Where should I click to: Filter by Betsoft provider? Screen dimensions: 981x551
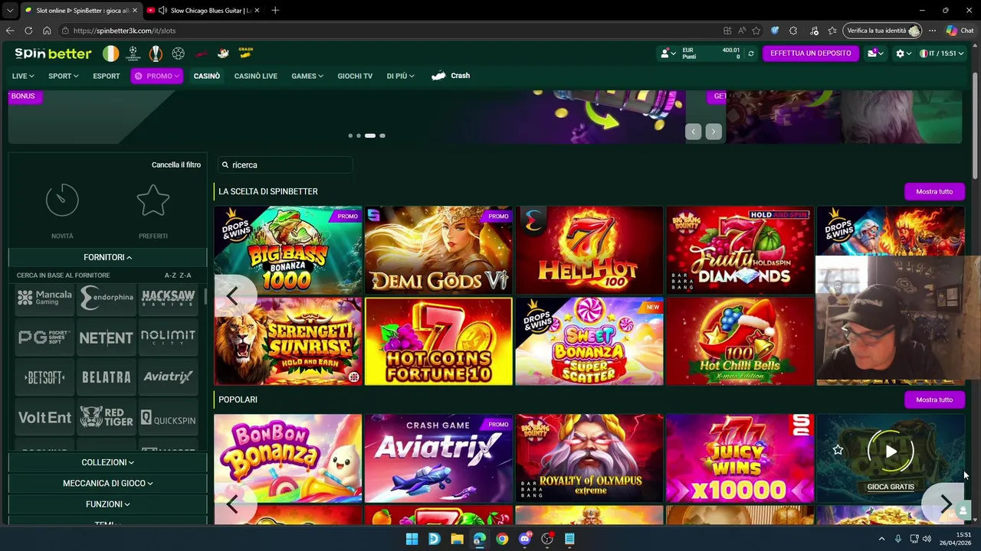coord(44,377)
